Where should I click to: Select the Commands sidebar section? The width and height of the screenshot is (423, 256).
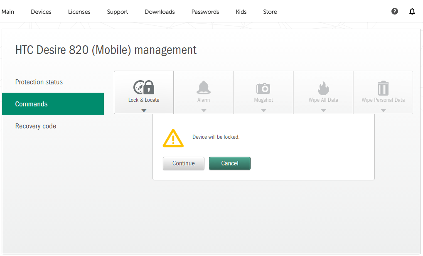53,104
